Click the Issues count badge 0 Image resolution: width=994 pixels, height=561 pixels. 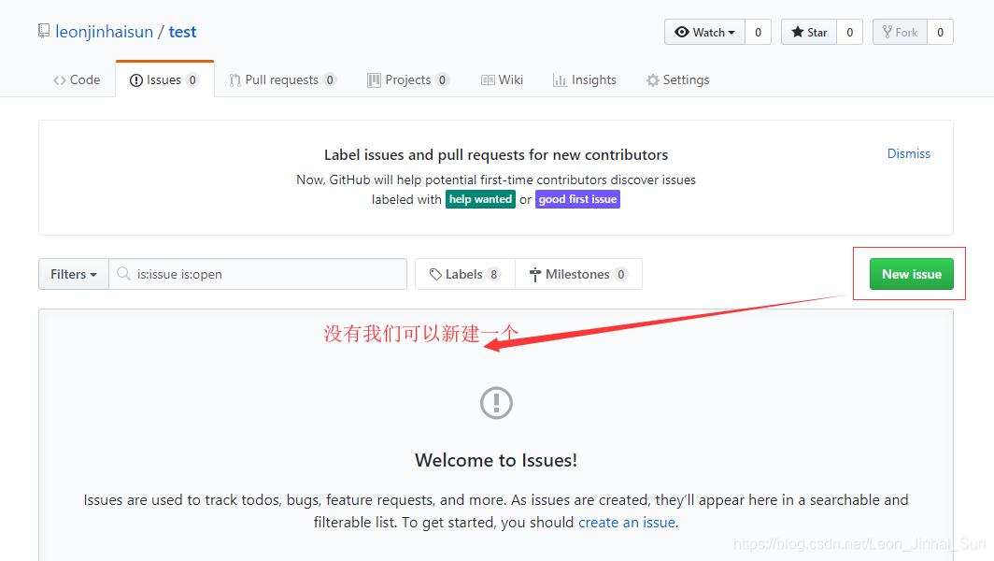192,80
